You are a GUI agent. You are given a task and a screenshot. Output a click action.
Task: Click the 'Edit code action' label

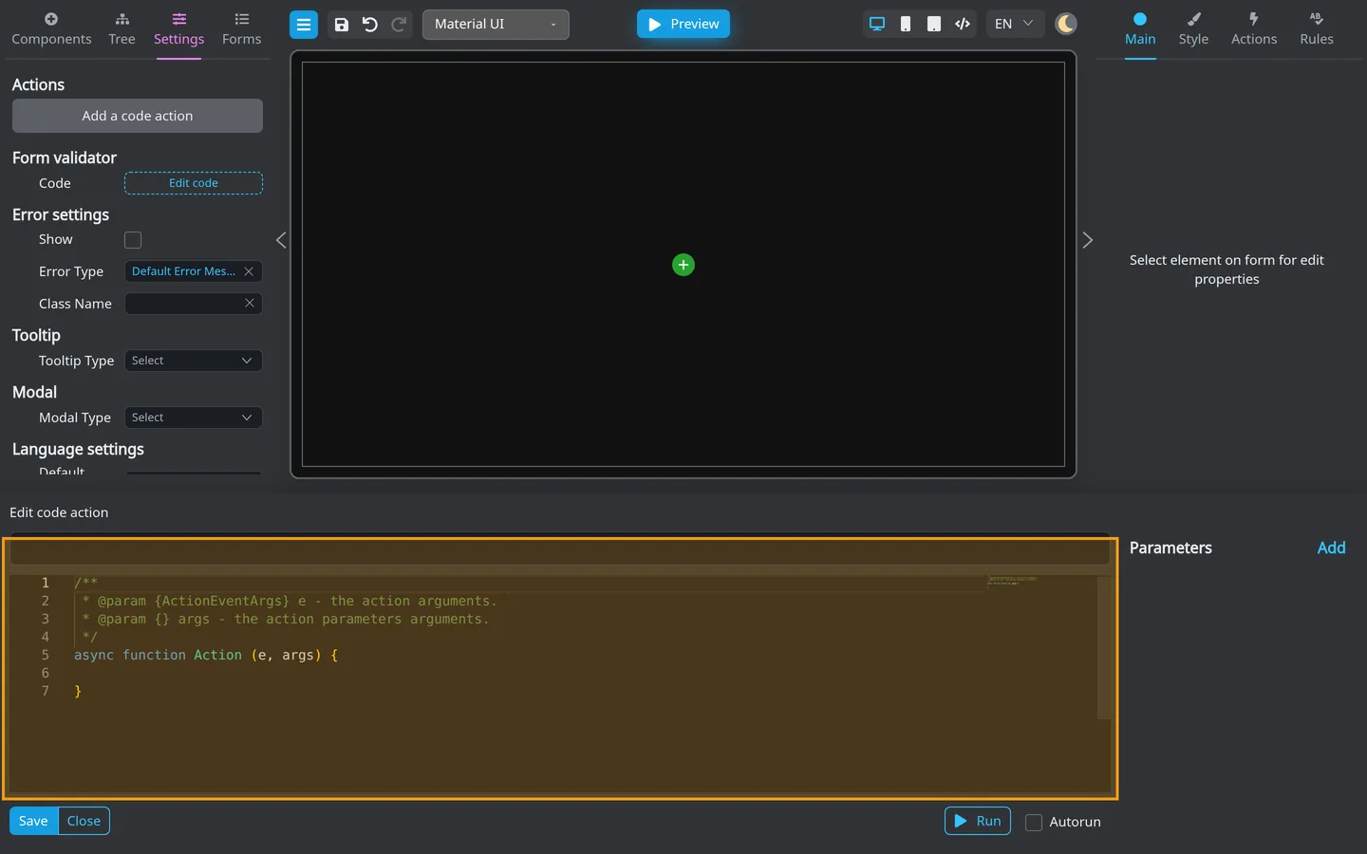pyautogui.click(x=59, y=512)
